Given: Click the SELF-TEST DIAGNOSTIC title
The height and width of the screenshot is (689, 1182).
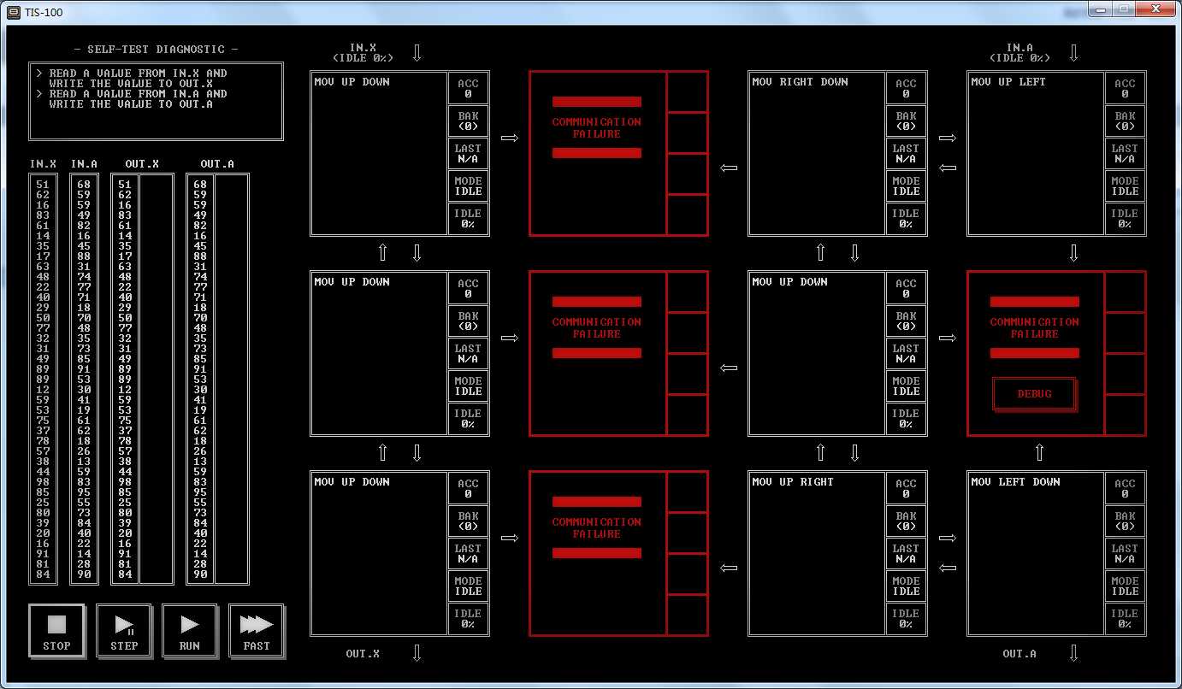Looking at the screenshot, I should (157, 50).
